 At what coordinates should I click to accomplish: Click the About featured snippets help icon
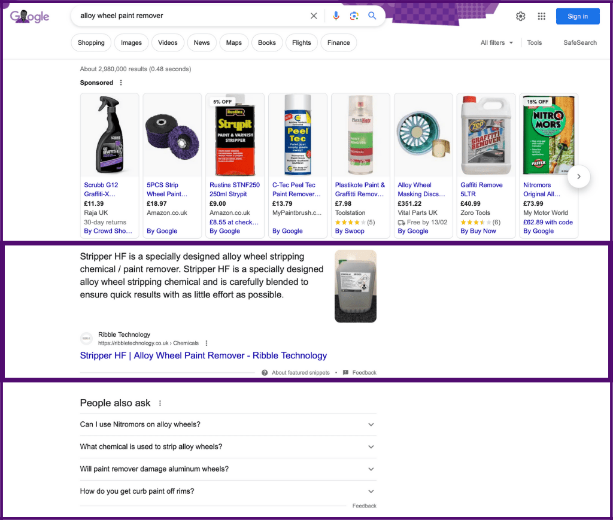point(265,373)
